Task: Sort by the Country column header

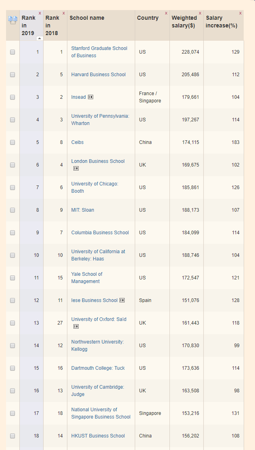Action: point(148,18)
